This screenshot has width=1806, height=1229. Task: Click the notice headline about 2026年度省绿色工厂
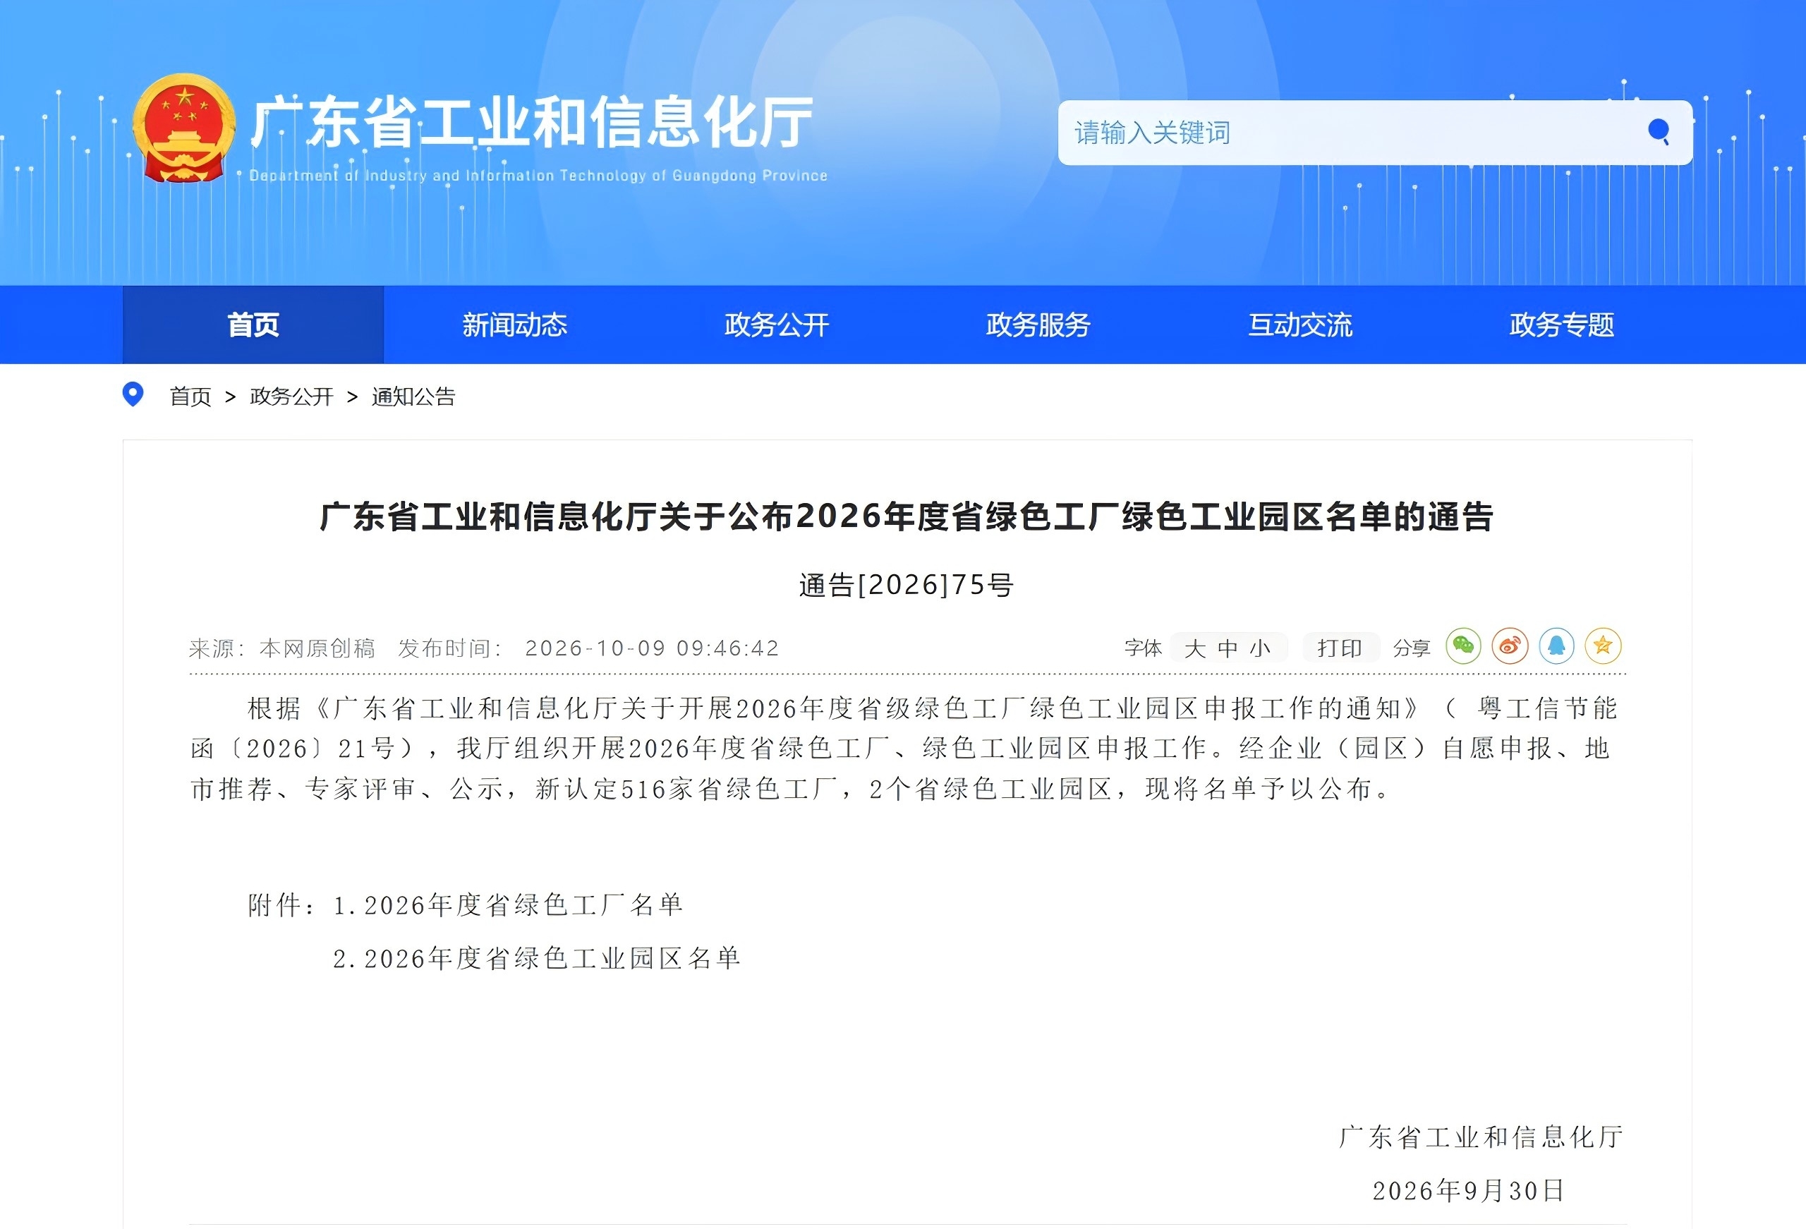[906, 516]
